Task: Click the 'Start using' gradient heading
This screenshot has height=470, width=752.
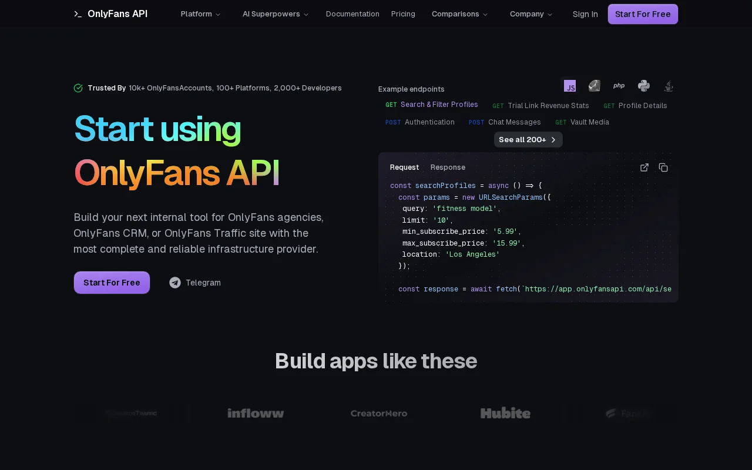Action: click(x=157, y=129)
